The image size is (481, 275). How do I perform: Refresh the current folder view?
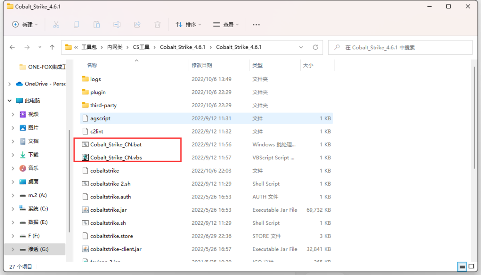coord(315,47)
